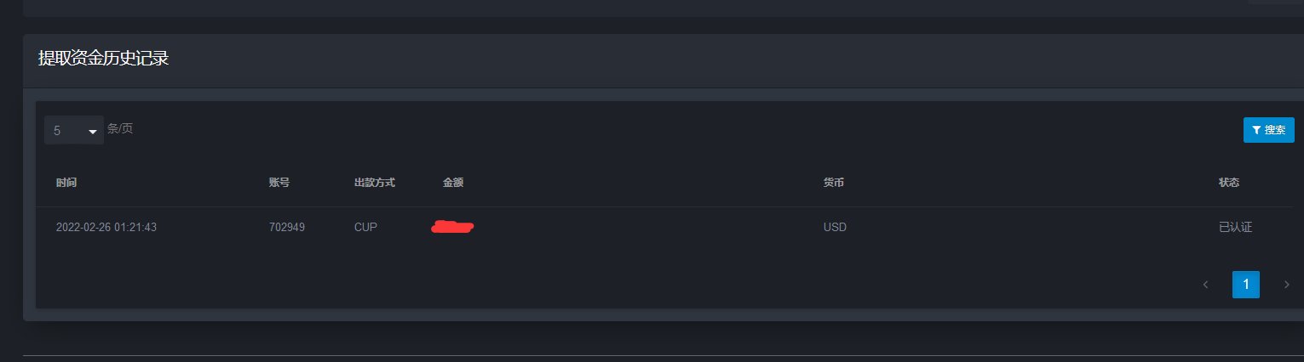Click the 提取资金历史记录 panel title
Image resolution: width=1304 pixels, height=362 pixels.
[x=104, y=59]
